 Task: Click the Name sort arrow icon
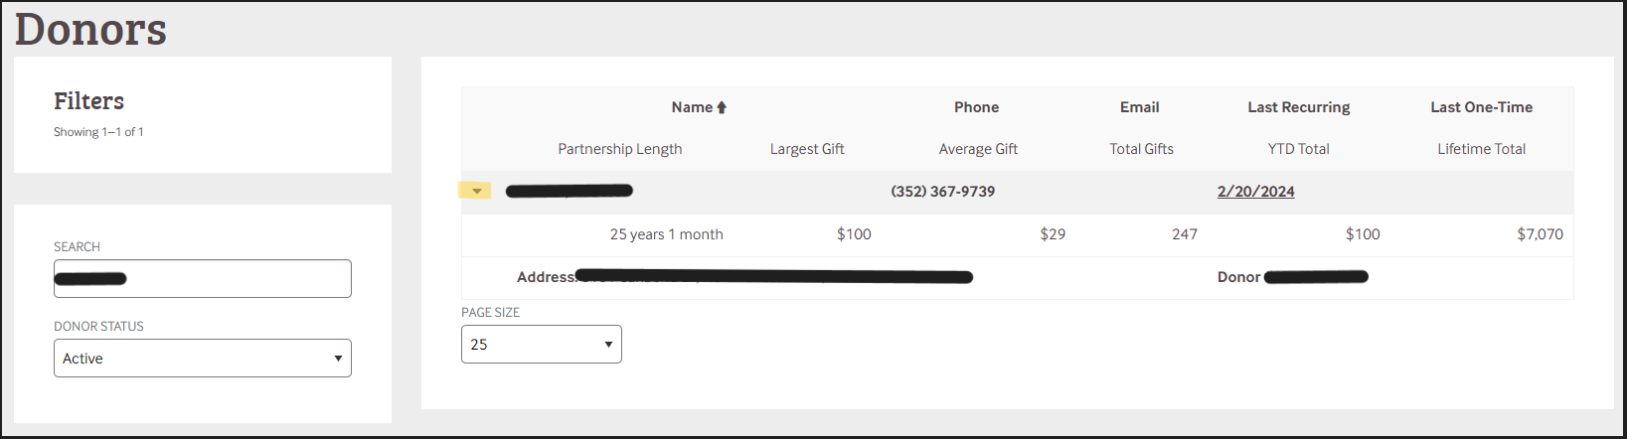coord(722,107)
